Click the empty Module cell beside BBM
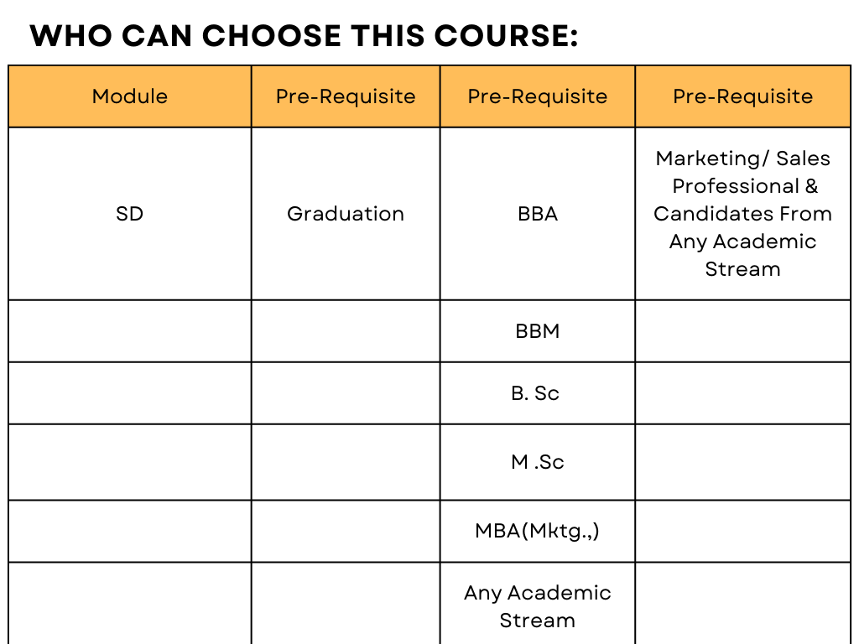 pyautogui.click(x=130, y=330)
